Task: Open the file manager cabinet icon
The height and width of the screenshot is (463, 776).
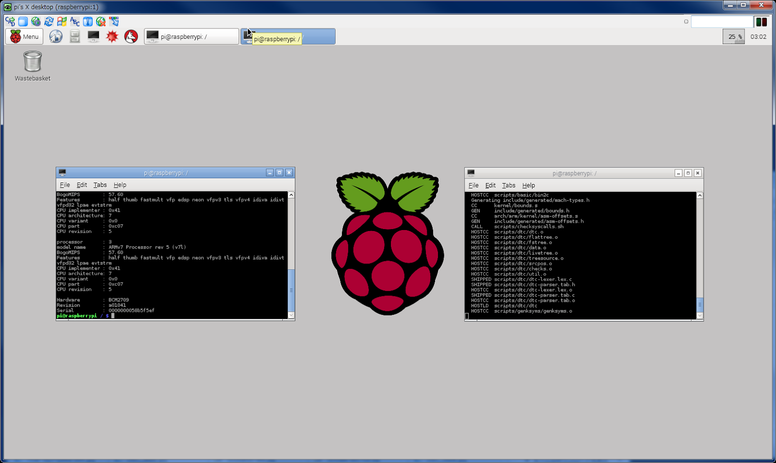Action: pos(75,36)
